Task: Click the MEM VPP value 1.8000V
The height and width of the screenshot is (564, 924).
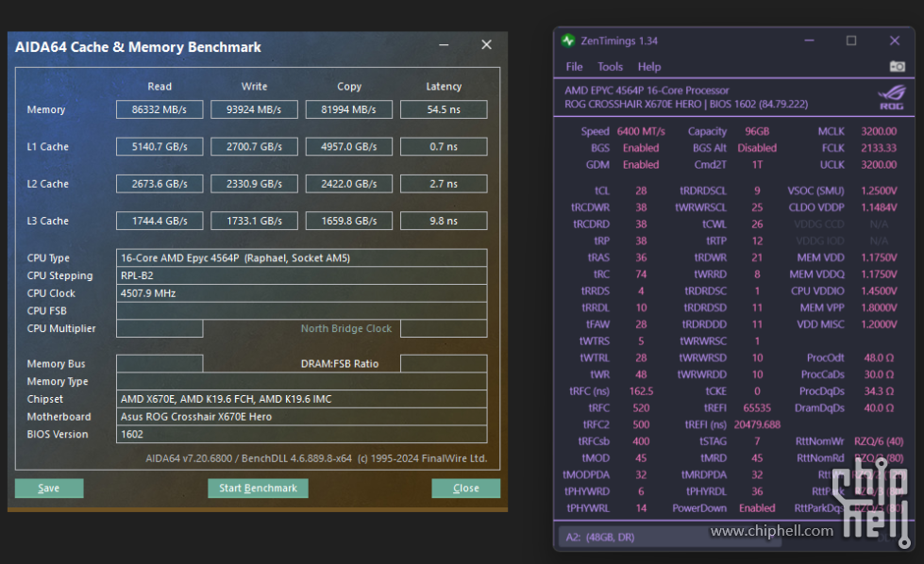Action: point(879,307)
